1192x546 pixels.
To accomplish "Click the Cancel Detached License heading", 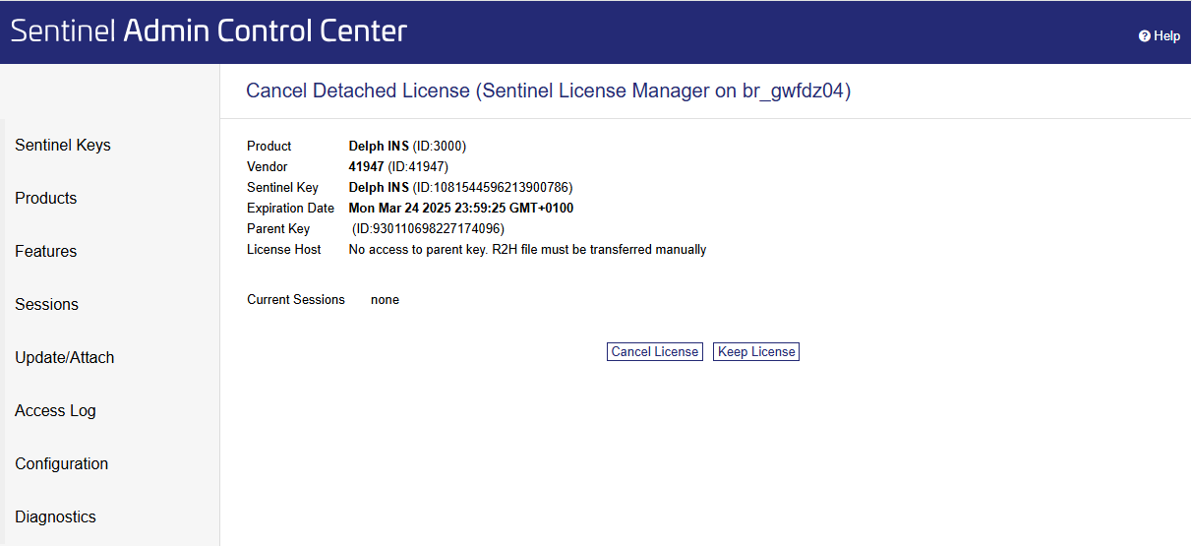I will point(548,91).
